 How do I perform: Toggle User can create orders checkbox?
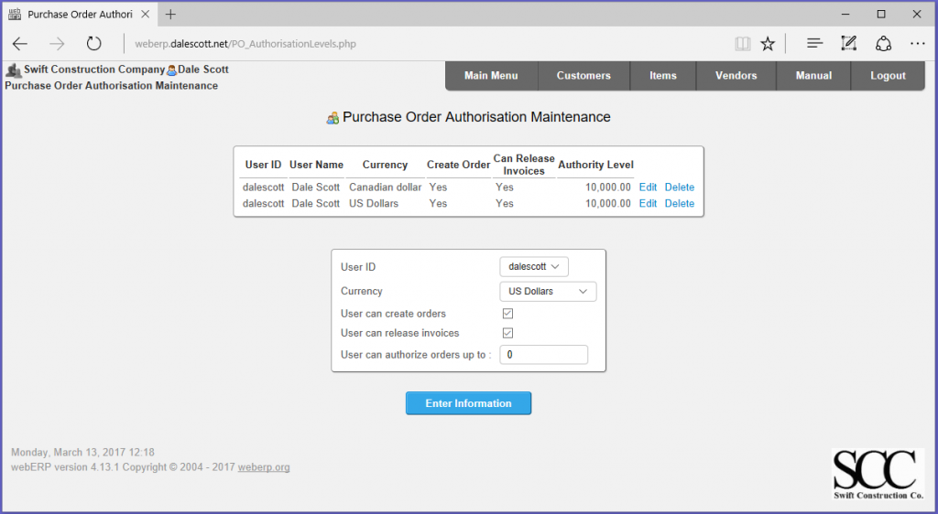pos(507,314)
